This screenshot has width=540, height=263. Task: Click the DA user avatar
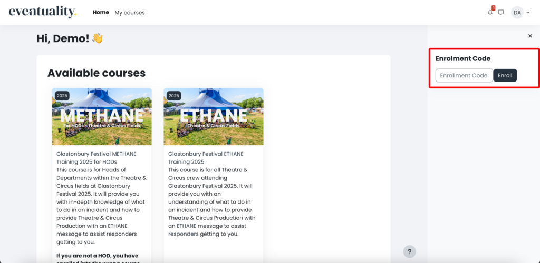pyautogui.click(x=517, y=13)
